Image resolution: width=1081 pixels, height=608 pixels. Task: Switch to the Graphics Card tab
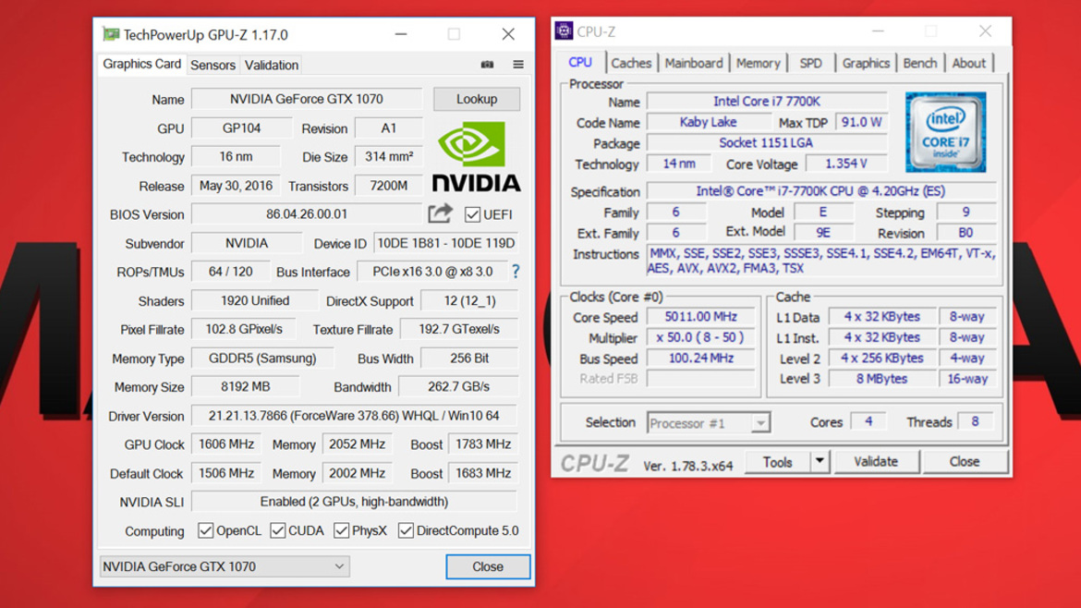click(141, 64)
